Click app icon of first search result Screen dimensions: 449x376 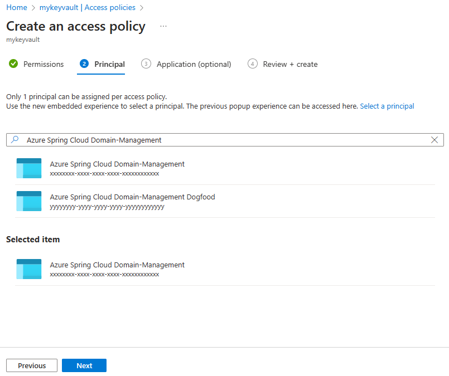click(x=29, y=168)
